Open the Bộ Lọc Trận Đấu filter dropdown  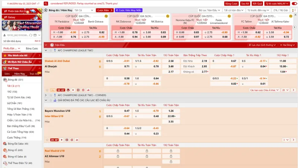(210, 10)
